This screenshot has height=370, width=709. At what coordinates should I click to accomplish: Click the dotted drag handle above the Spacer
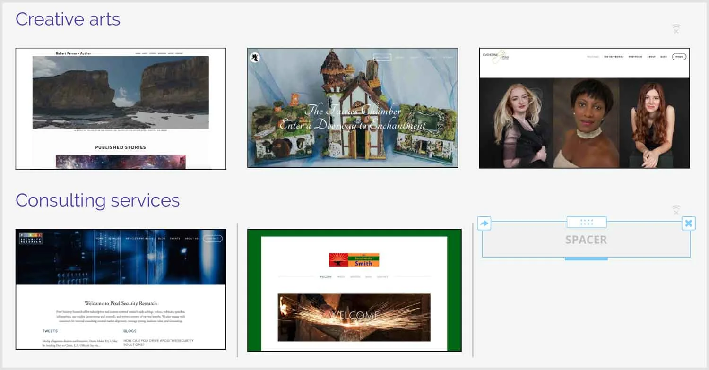[586, 222]
